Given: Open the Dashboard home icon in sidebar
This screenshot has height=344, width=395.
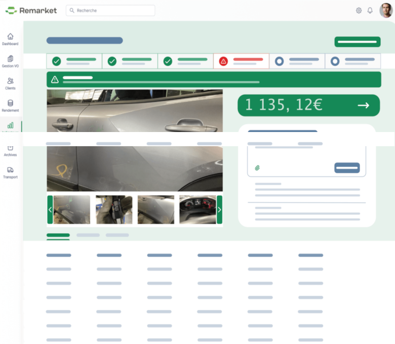Looking at the screenshot, I should point(10,36).
